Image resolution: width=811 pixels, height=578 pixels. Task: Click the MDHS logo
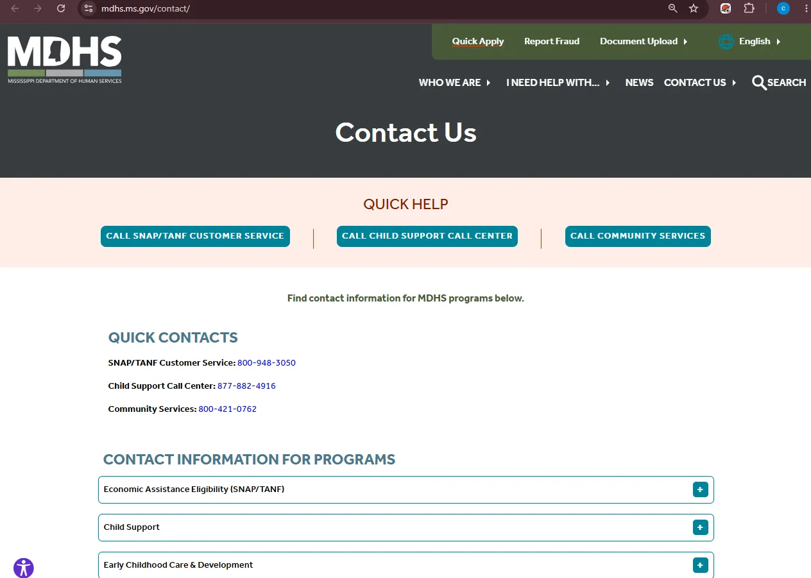[x=64, y=60]
